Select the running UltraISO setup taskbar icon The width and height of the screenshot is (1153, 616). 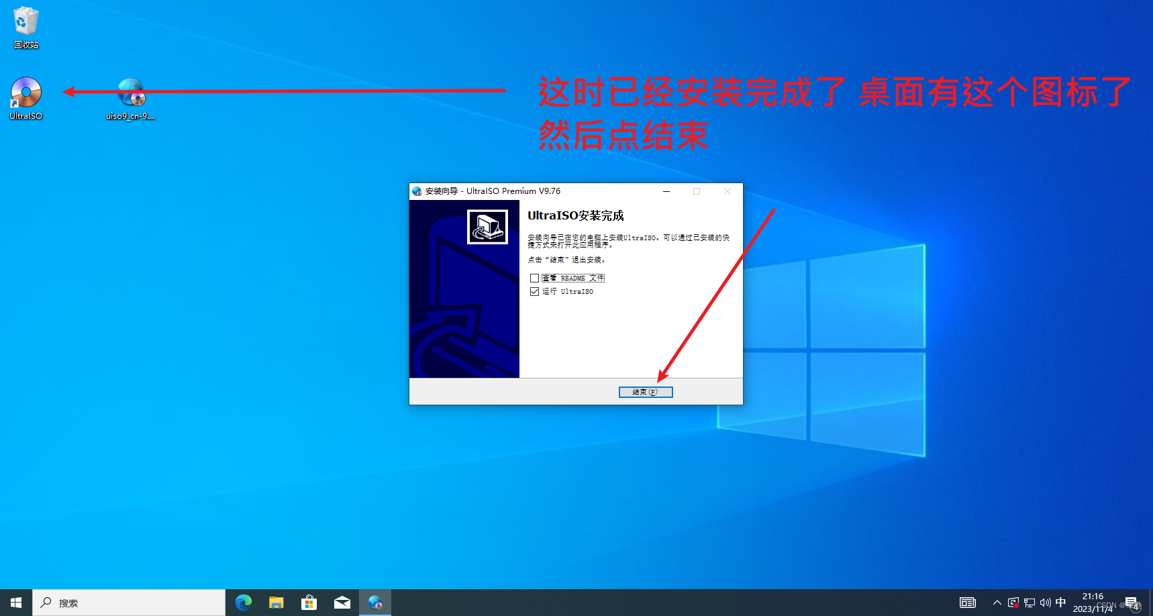click(375, 602)
